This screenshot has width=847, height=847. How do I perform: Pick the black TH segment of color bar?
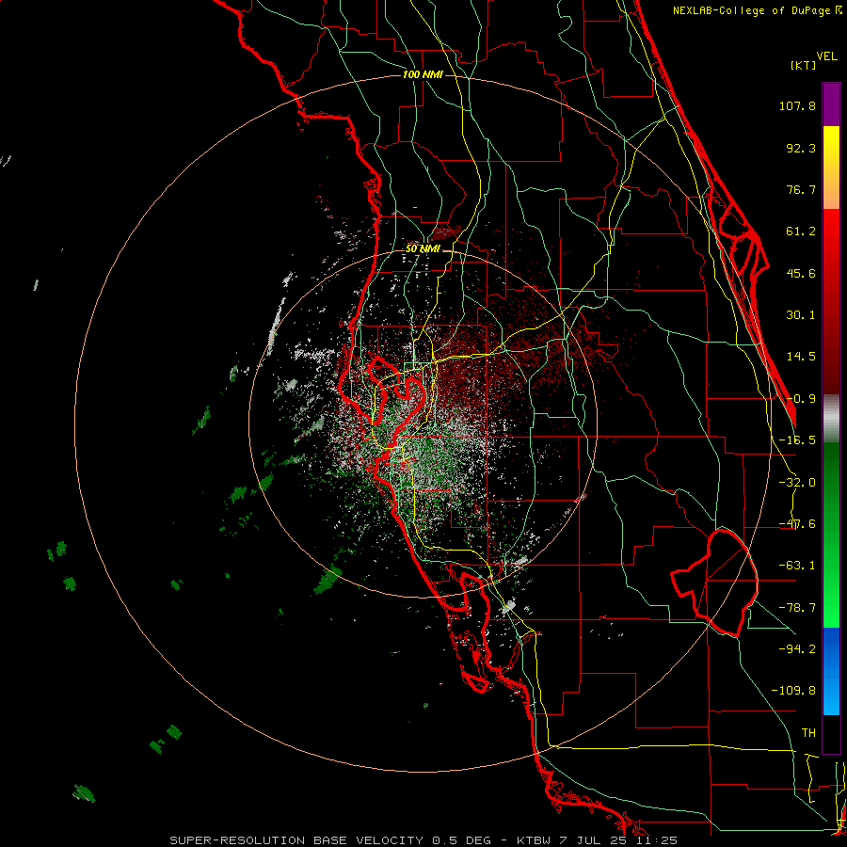pyautogui.click(x=831, y=733)
